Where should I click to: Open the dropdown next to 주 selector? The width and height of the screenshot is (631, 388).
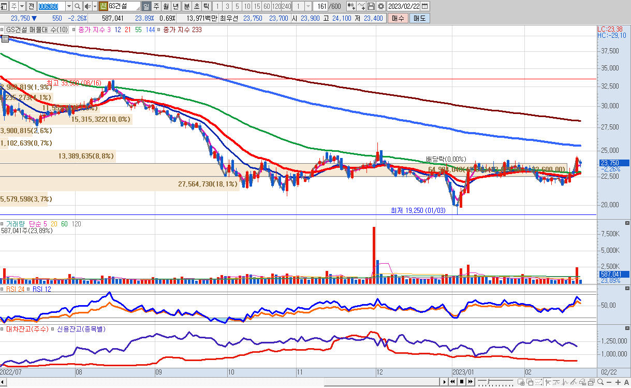point(21,6)
